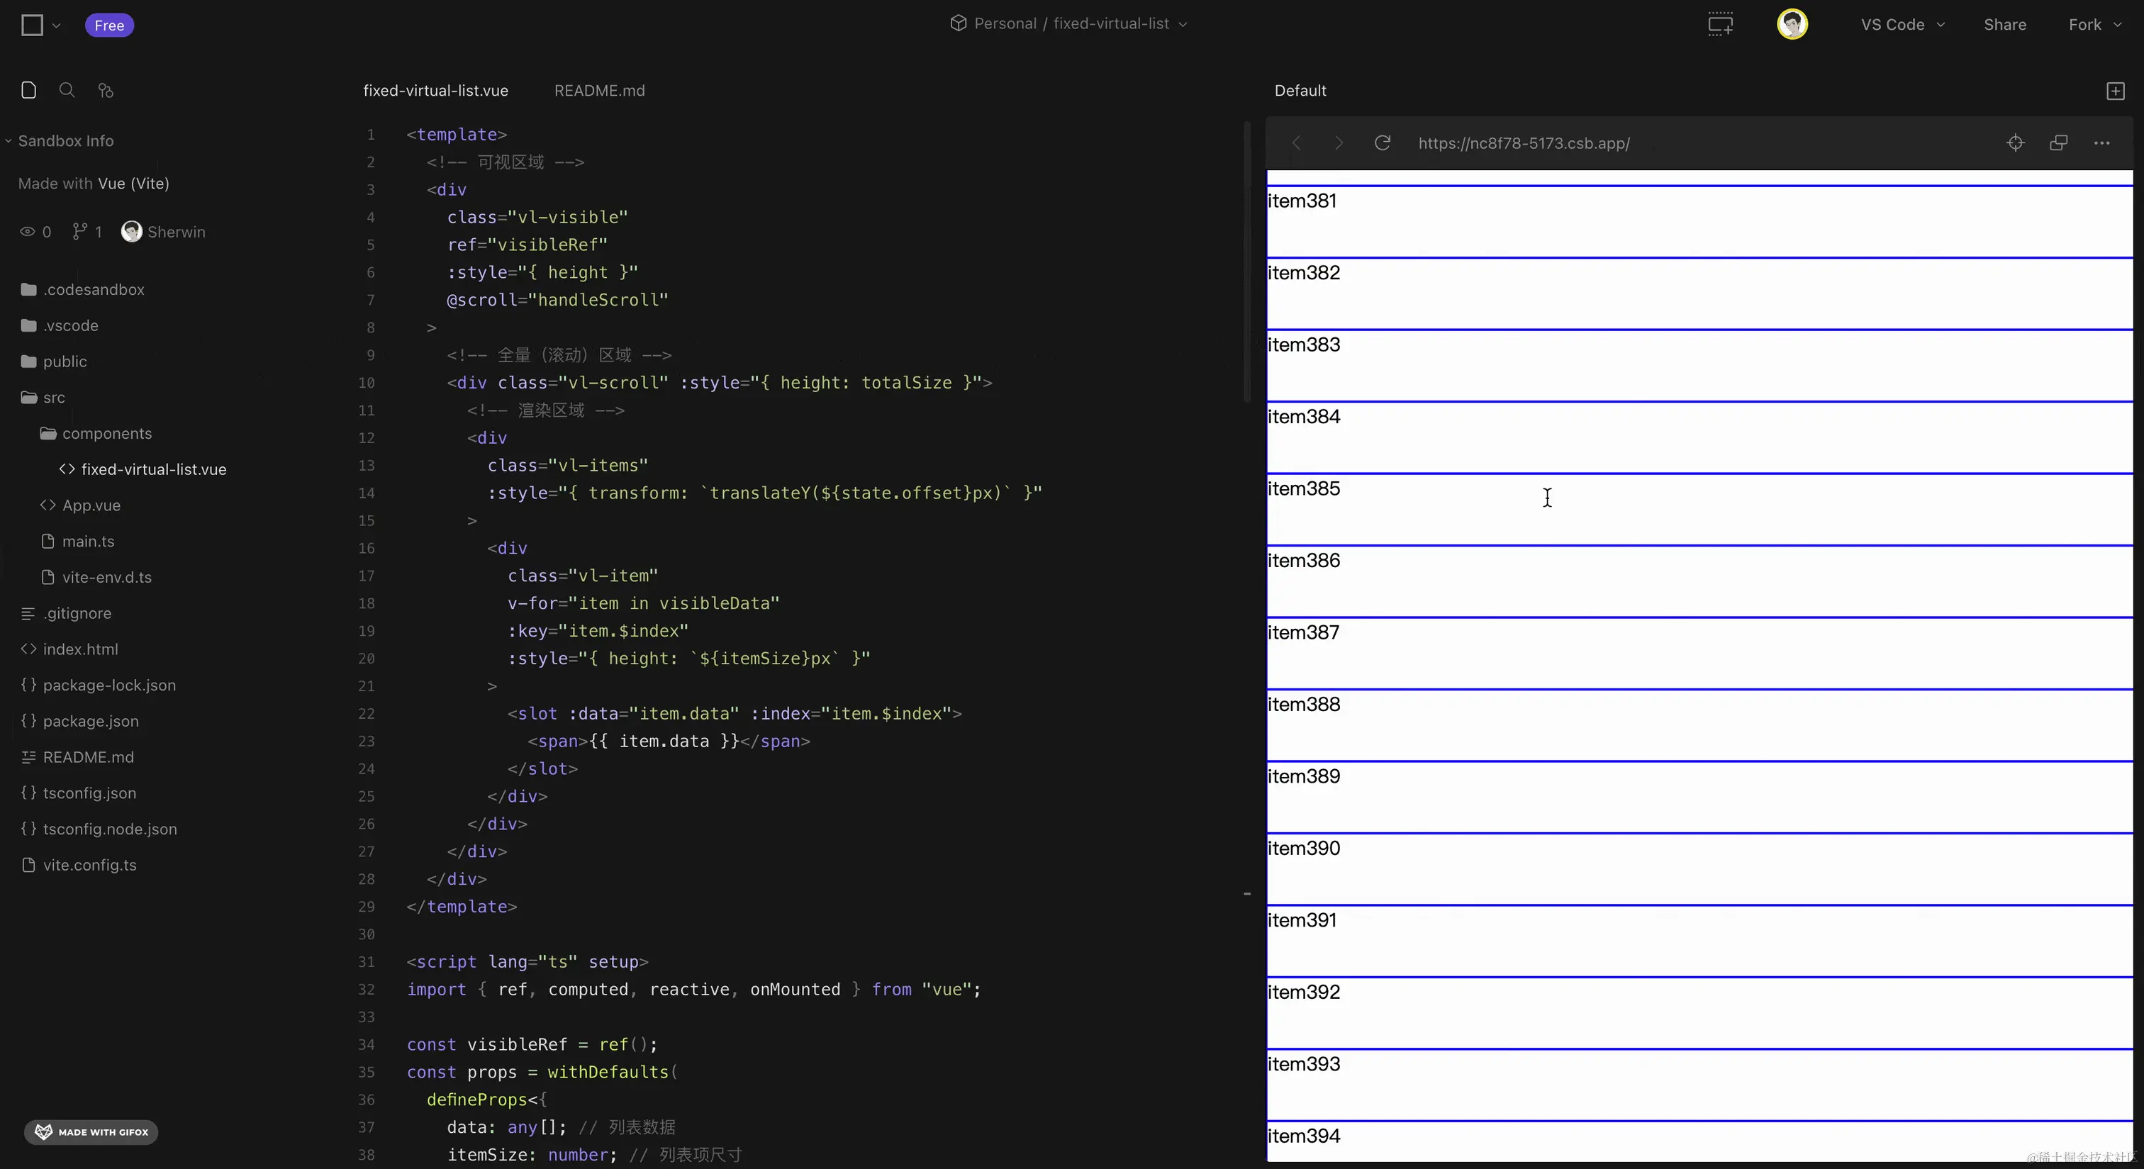This screenshot has height=1169, width=2144.
Task: Open App.vue in the file tree
Action: click(91, 505)
